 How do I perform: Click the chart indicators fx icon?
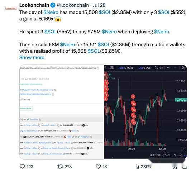point(105,68)
